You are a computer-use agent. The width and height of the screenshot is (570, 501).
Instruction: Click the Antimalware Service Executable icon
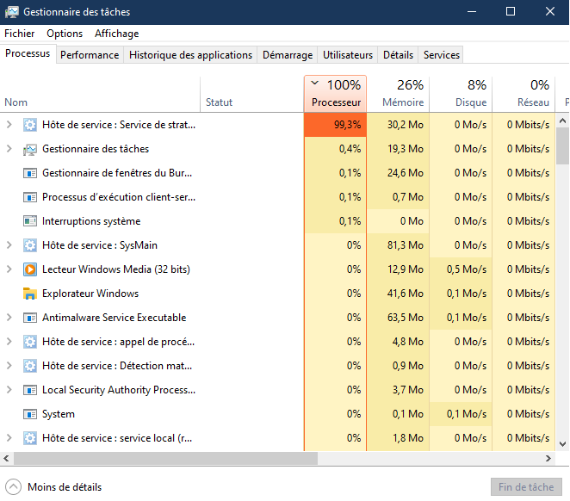pyautogui.click(x=30, y=318)
